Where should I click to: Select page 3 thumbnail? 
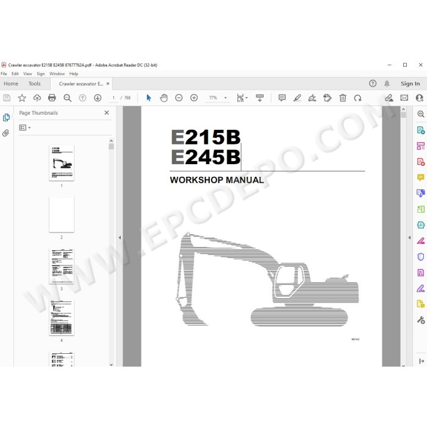coord(62,266)
